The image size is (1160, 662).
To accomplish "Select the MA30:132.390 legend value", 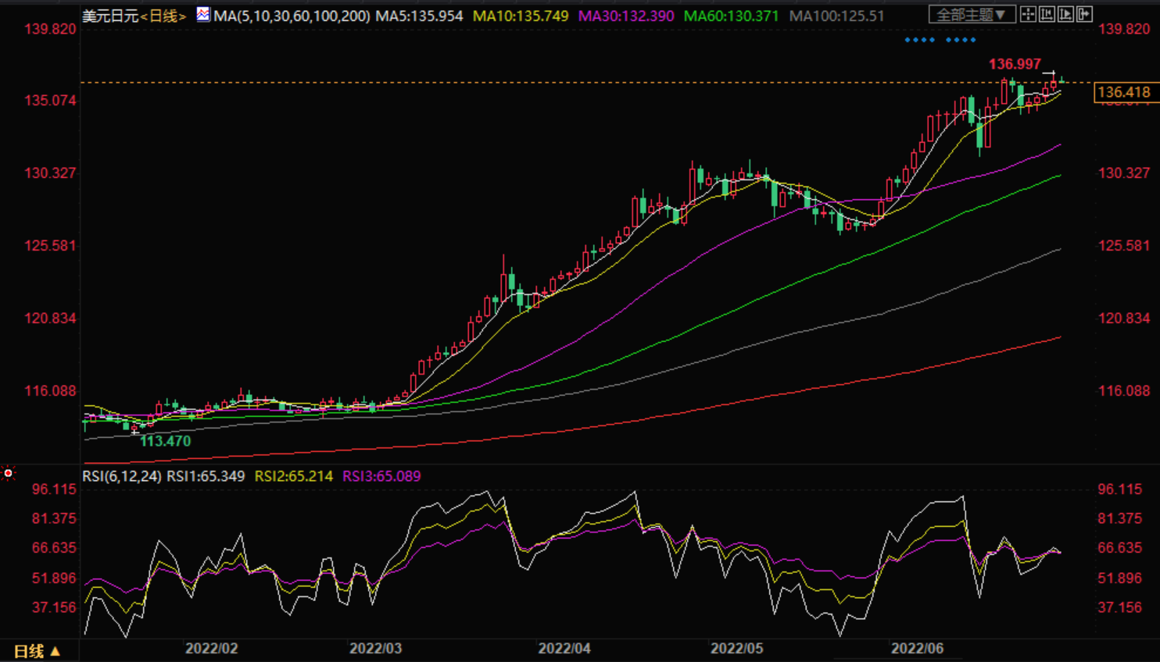I will click(x=626, y=16).
